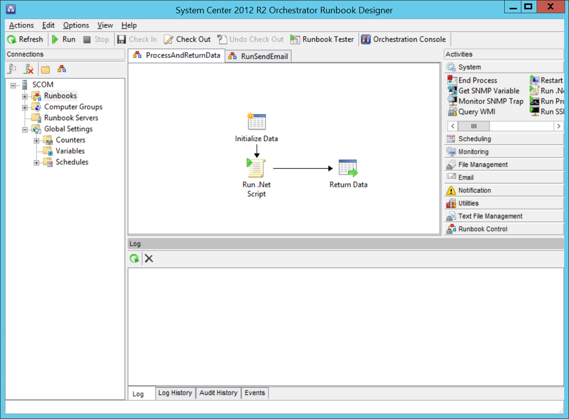Run the runbook with the Run button
The image size is (569, 419).
(64, 39)
